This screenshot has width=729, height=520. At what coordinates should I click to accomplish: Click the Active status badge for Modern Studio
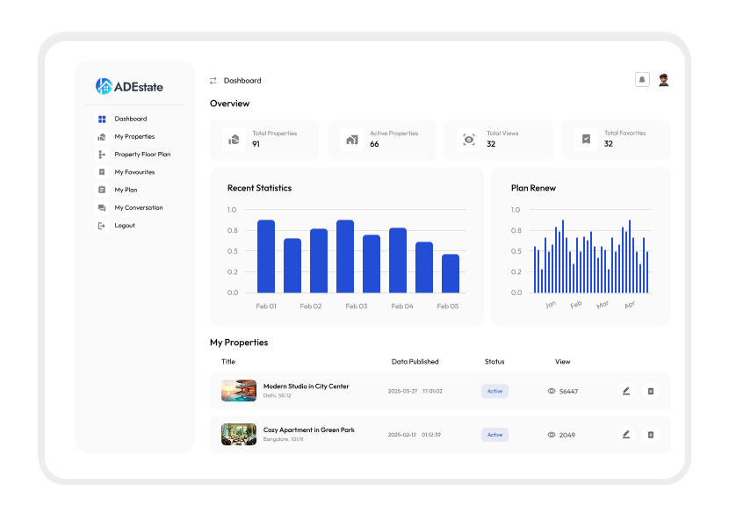coord(494,391)
